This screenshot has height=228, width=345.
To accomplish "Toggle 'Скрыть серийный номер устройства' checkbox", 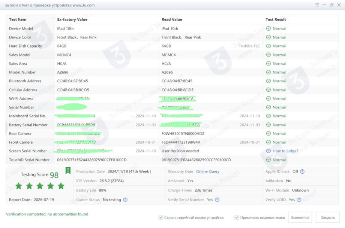I will tap(160, 218).
